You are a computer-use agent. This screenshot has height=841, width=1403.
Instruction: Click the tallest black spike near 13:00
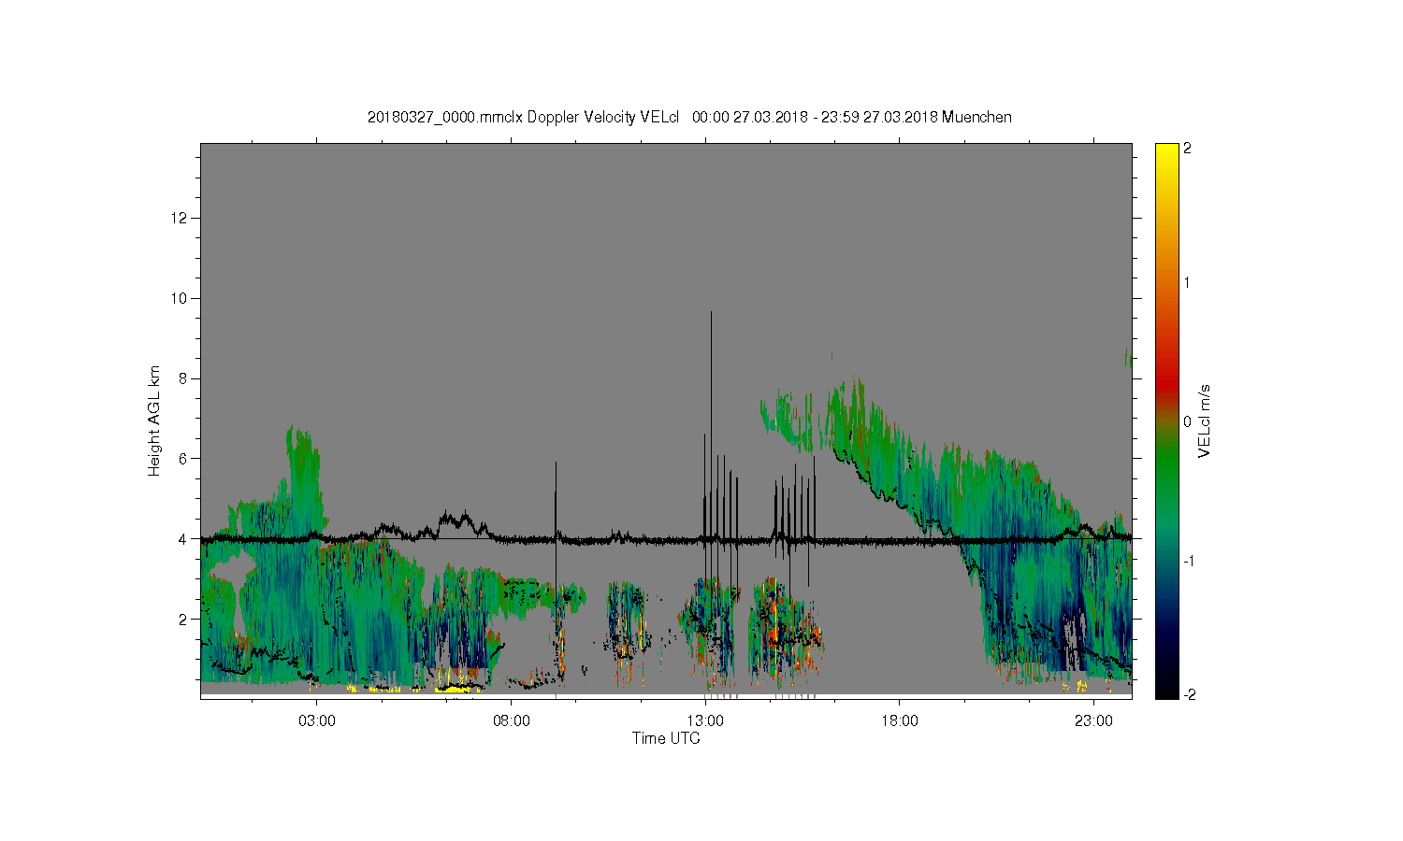point(711,425)
